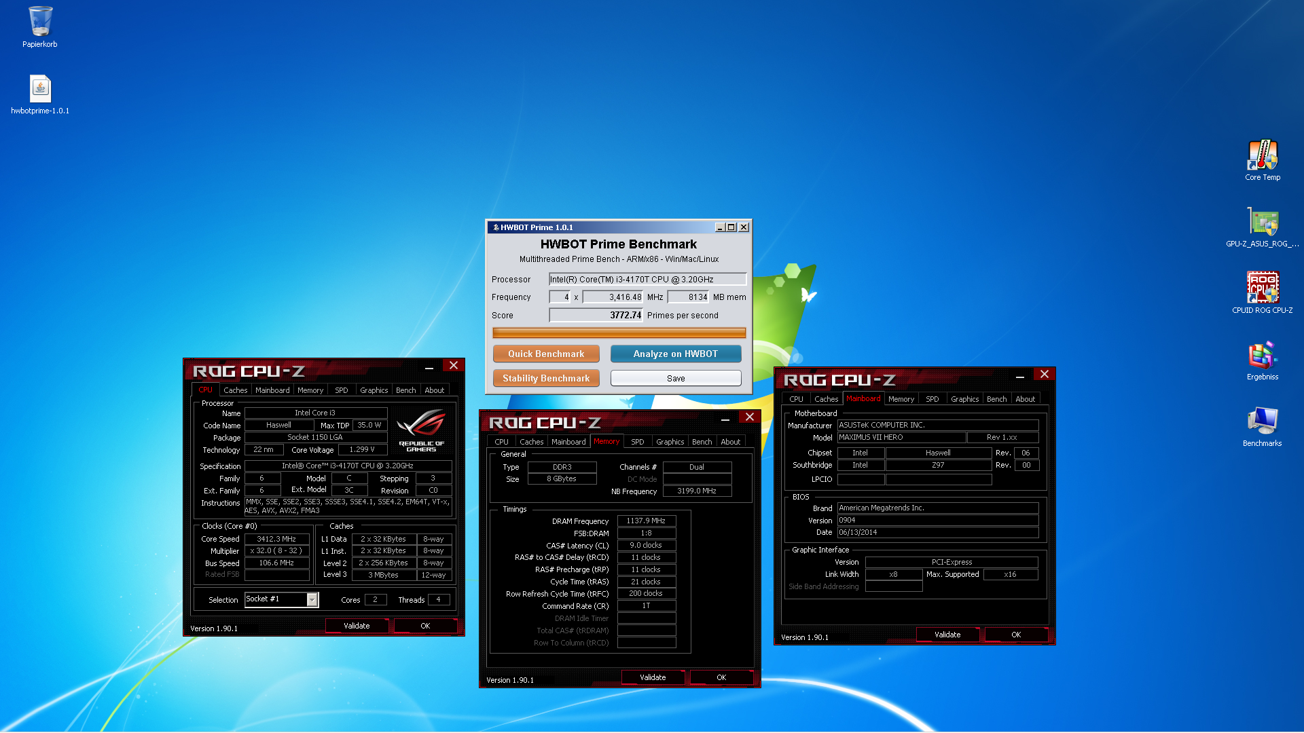The height and width of the screenshot is (733, 1304).
Task: Launch the GPU-Z_ASUS_ROG desktop shortcut
Action: click(1263, 227)
